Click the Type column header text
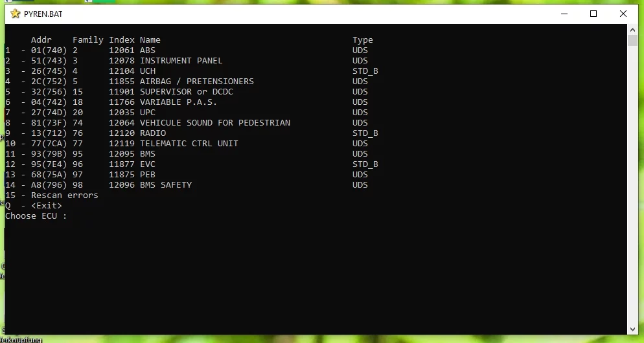Image resolution: width=644 pixels, height=343 pixels. pyautogui.click(x=362, y=40)
